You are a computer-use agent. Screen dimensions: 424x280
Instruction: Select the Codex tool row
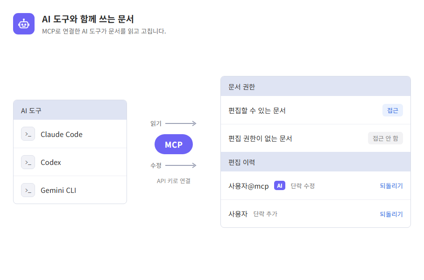tap(70, 162)
